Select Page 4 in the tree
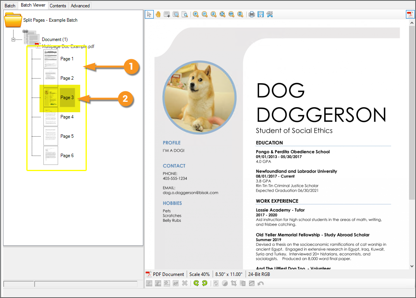Screen dimensions: 416x298 [67, 117]
